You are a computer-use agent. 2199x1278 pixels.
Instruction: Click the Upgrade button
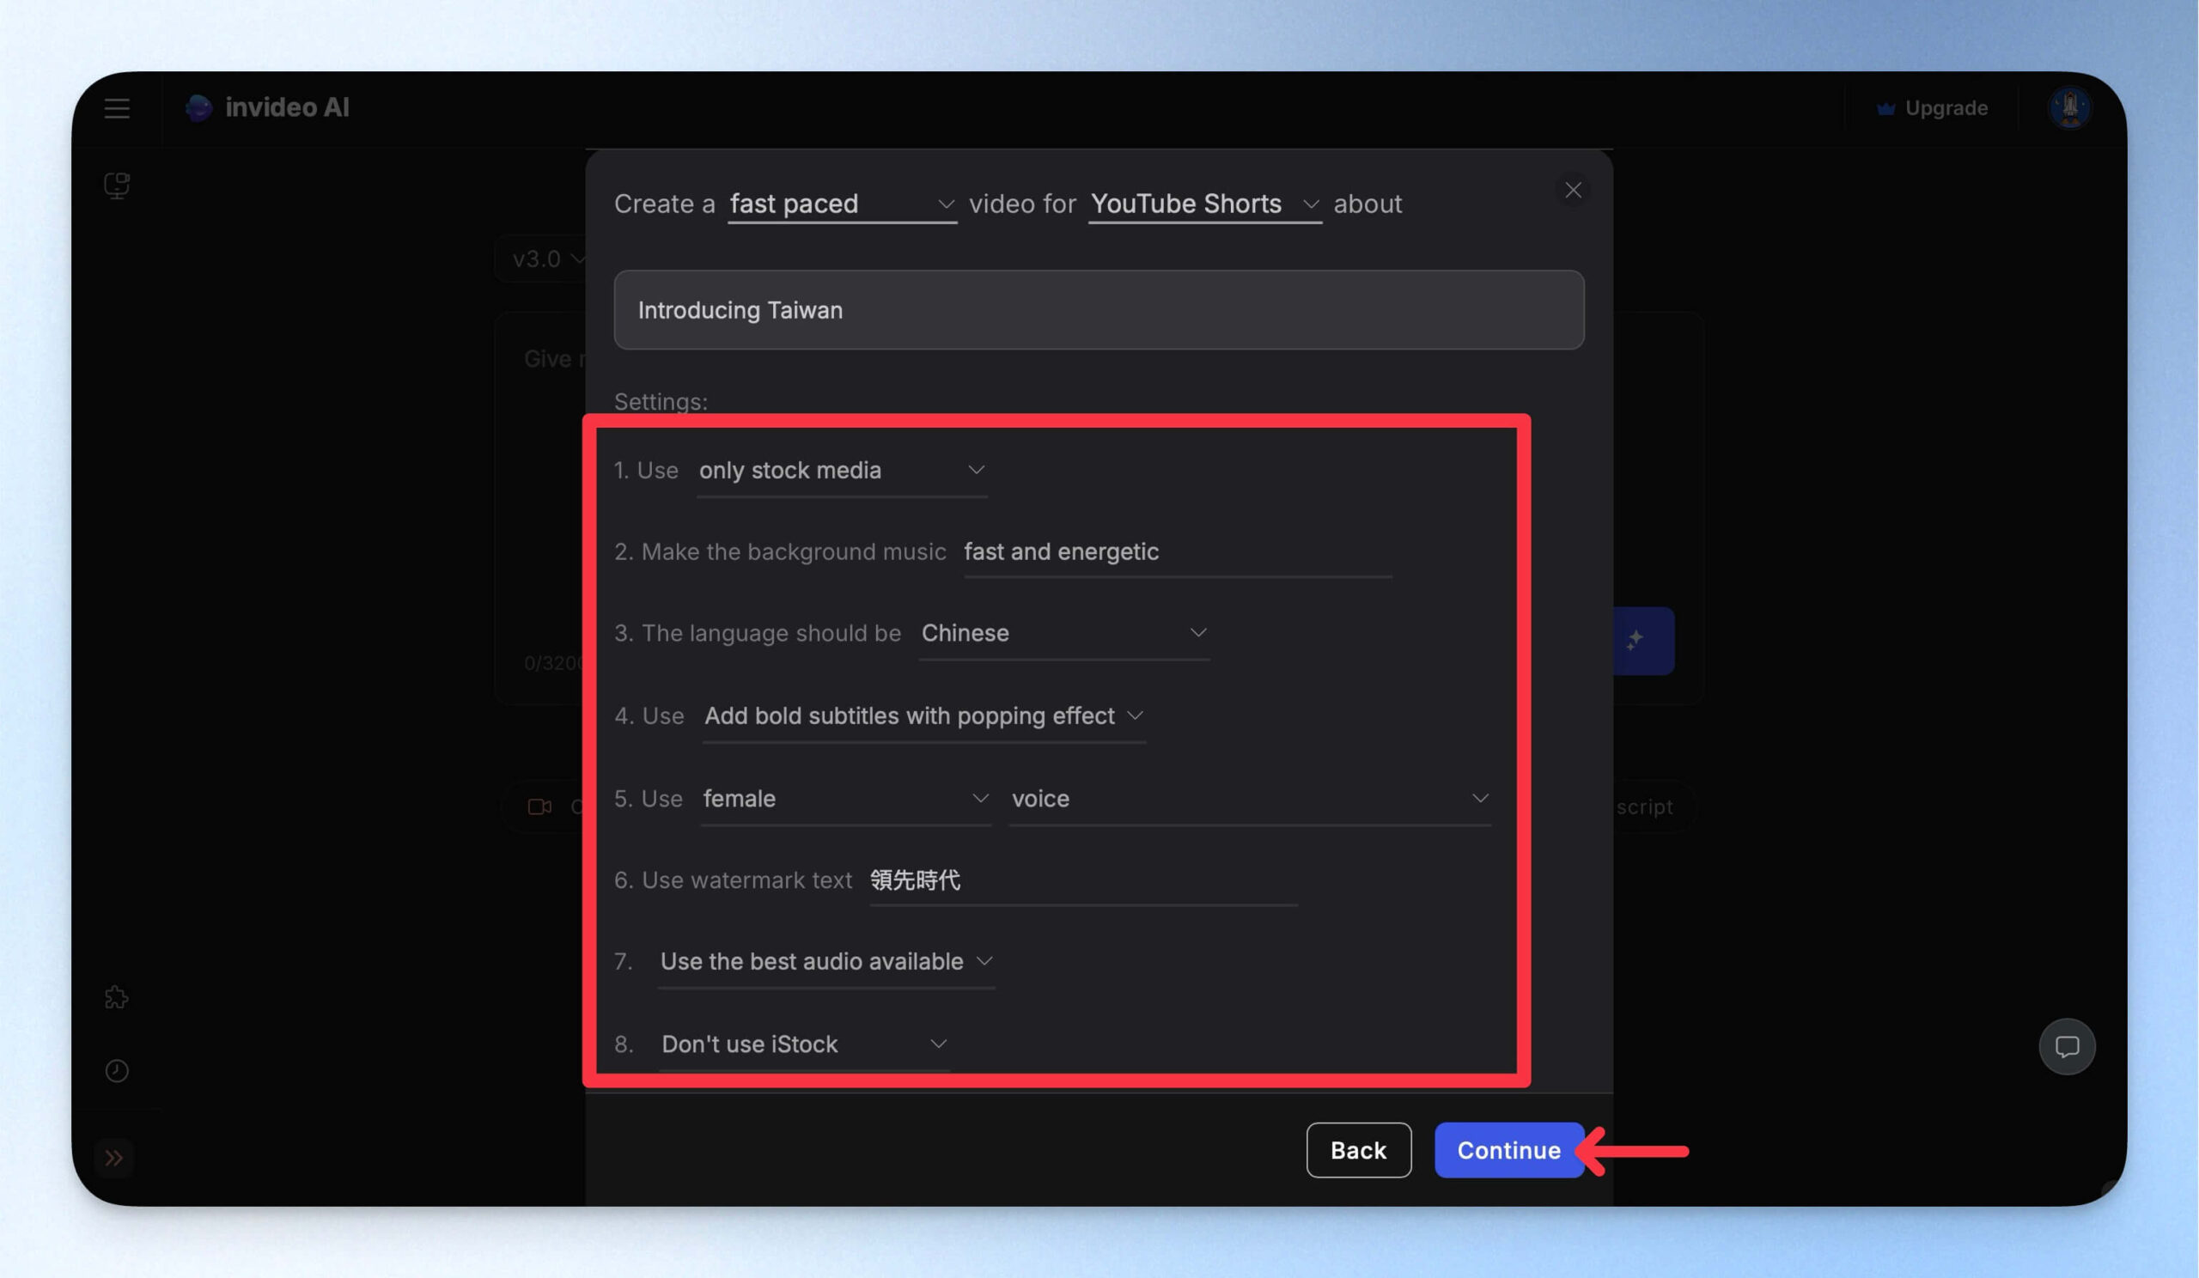click(1931, 108)
